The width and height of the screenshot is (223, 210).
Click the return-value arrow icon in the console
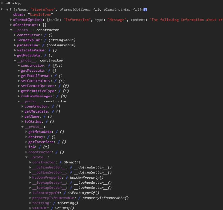click(x=2, y=9)
